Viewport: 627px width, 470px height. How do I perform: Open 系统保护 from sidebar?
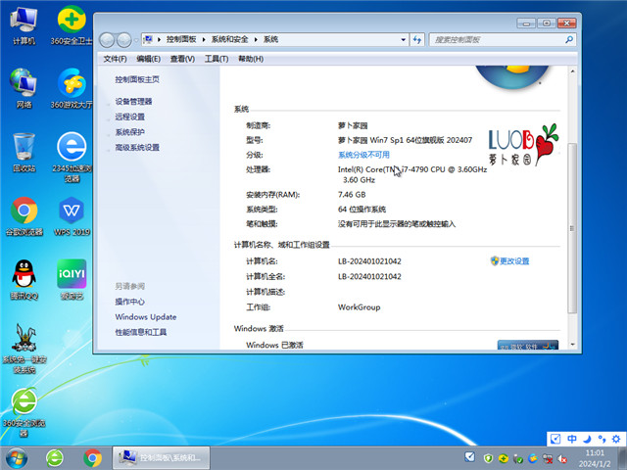pos(130,132)
